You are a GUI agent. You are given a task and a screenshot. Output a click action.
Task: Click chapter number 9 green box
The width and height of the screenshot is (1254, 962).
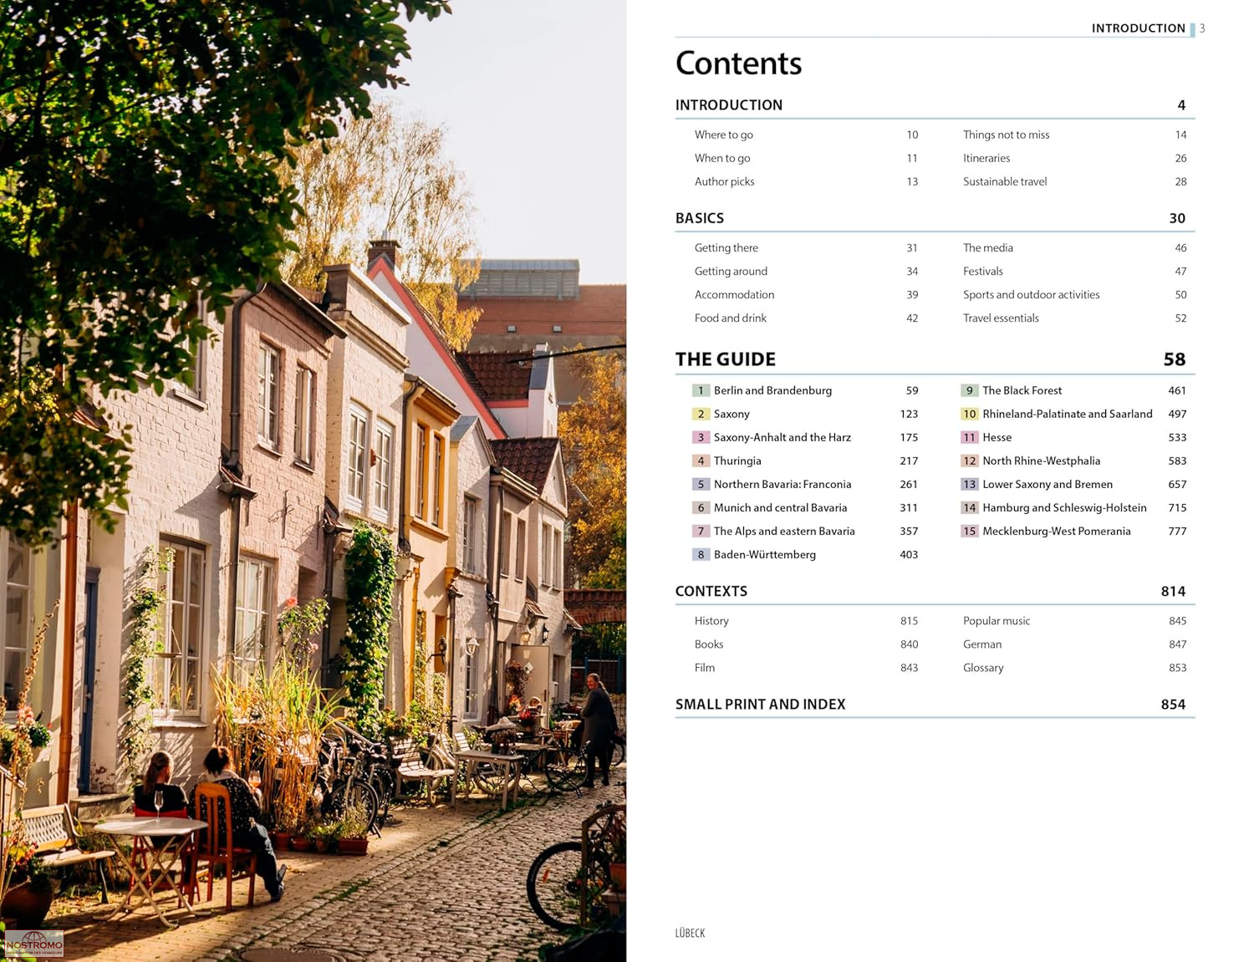tap(970, 390)
